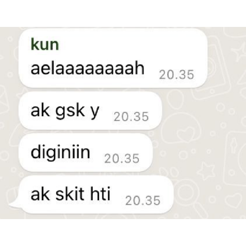Click the timestamp beside "diginiin"
This screenshot has width=246, height=246.
click(x=122, y=159)
